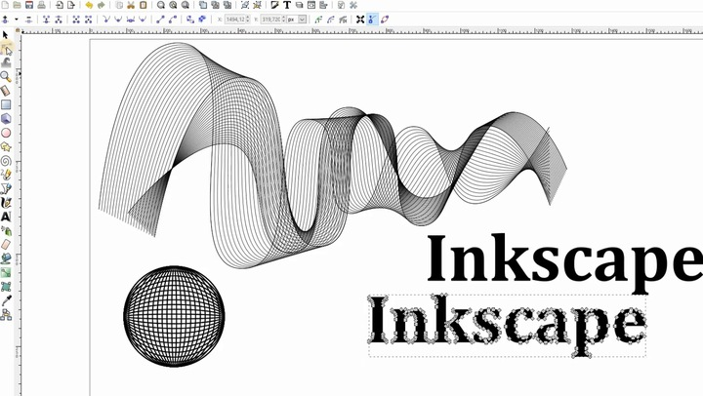Screen dimensions: 703x396
Task: Select the Eraser tool
Action: tap(6, 245)
